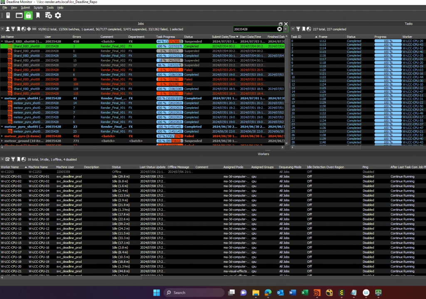Click the checklist edit icon in Workers toolbar

[7, 159]
